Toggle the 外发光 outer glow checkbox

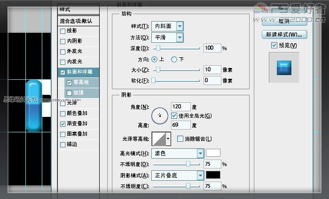(63, 52)
